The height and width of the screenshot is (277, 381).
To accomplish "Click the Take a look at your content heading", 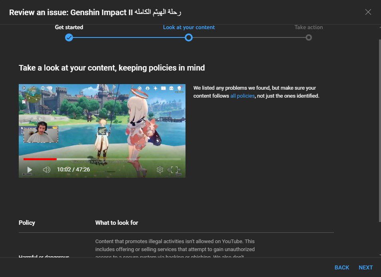I will (x=112, y=68).
